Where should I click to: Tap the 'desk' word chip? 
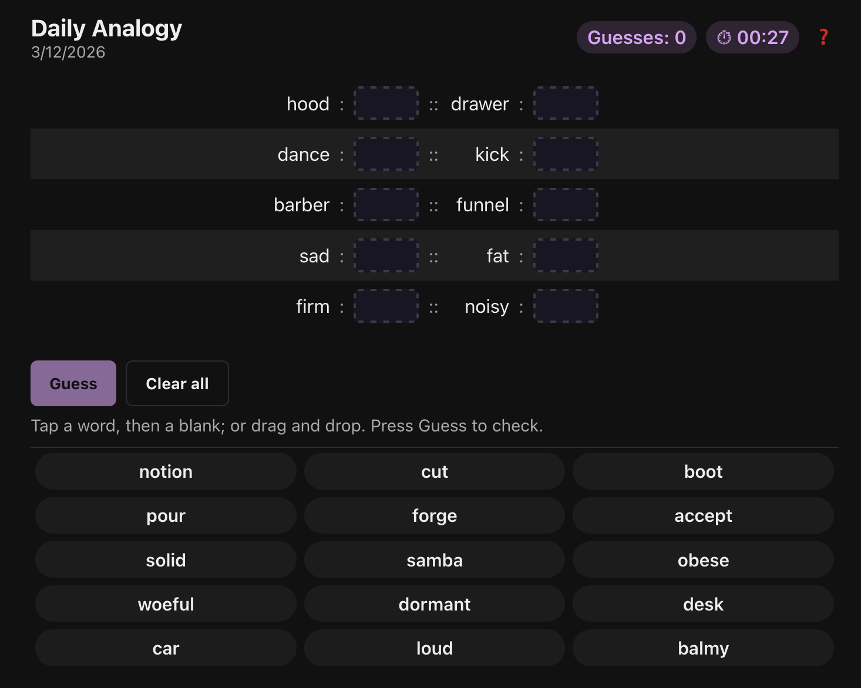point(703,604)
